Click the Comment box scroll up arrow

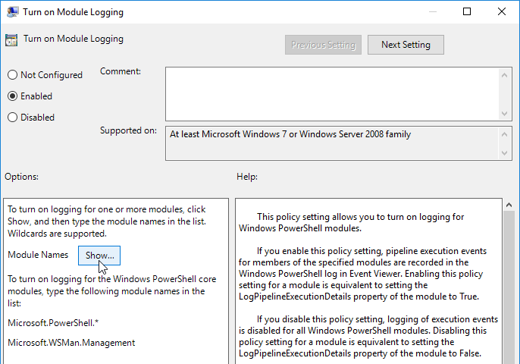[505, 74]
